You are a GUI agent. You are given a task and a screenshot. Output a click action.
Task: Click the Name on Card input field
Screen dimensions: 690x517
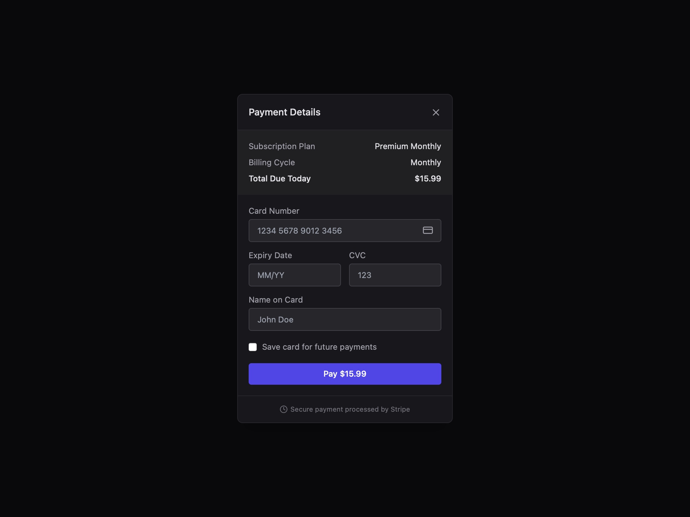[x=344, y=319]
